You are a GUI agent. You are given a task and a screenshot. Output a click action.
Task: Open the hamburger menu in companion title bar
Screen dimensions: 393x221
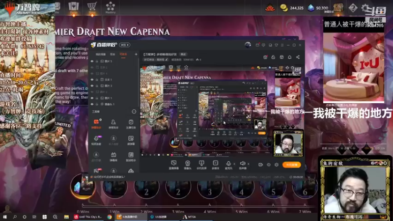[282, 45]
